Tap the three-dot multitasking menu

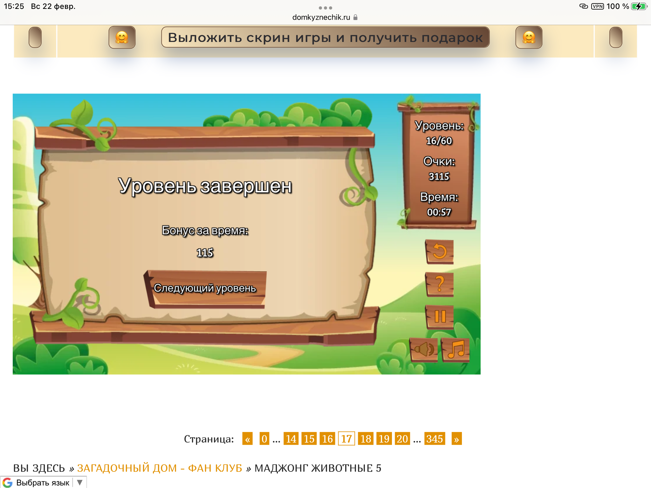(325, 8)
